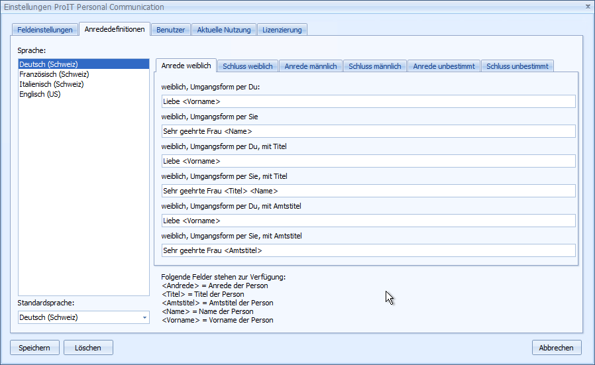Edit the 'per Du' salutation field
Viewport: 595px width, 365px height.
(368, 101)
